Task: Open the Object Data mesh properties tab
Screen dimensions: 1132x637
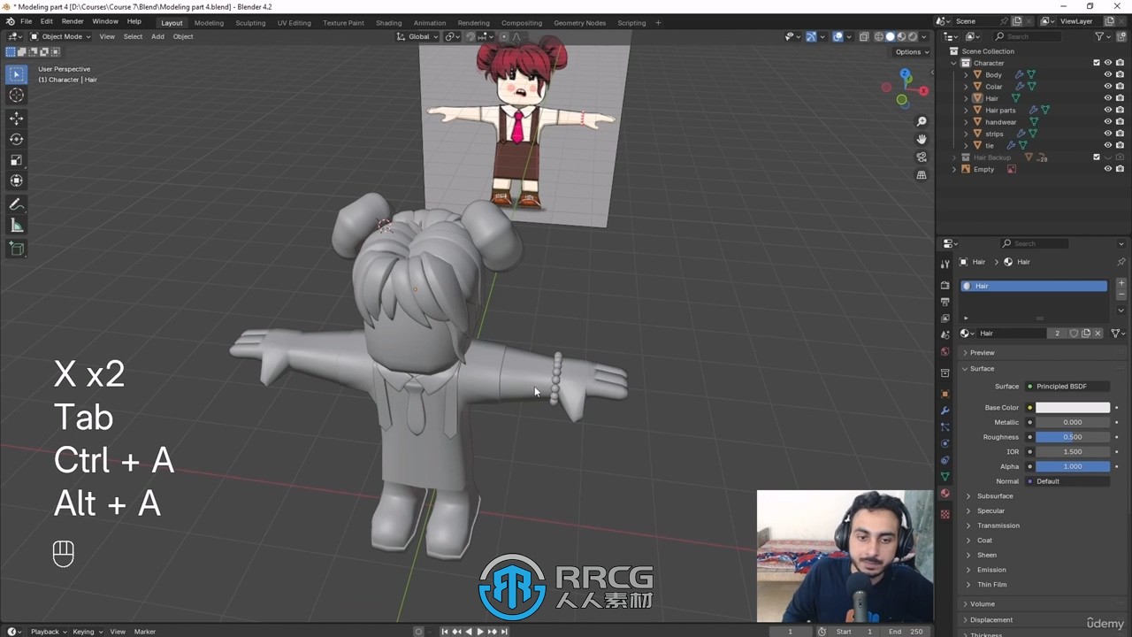Action: pyautogui.click(x=945, y=477)
